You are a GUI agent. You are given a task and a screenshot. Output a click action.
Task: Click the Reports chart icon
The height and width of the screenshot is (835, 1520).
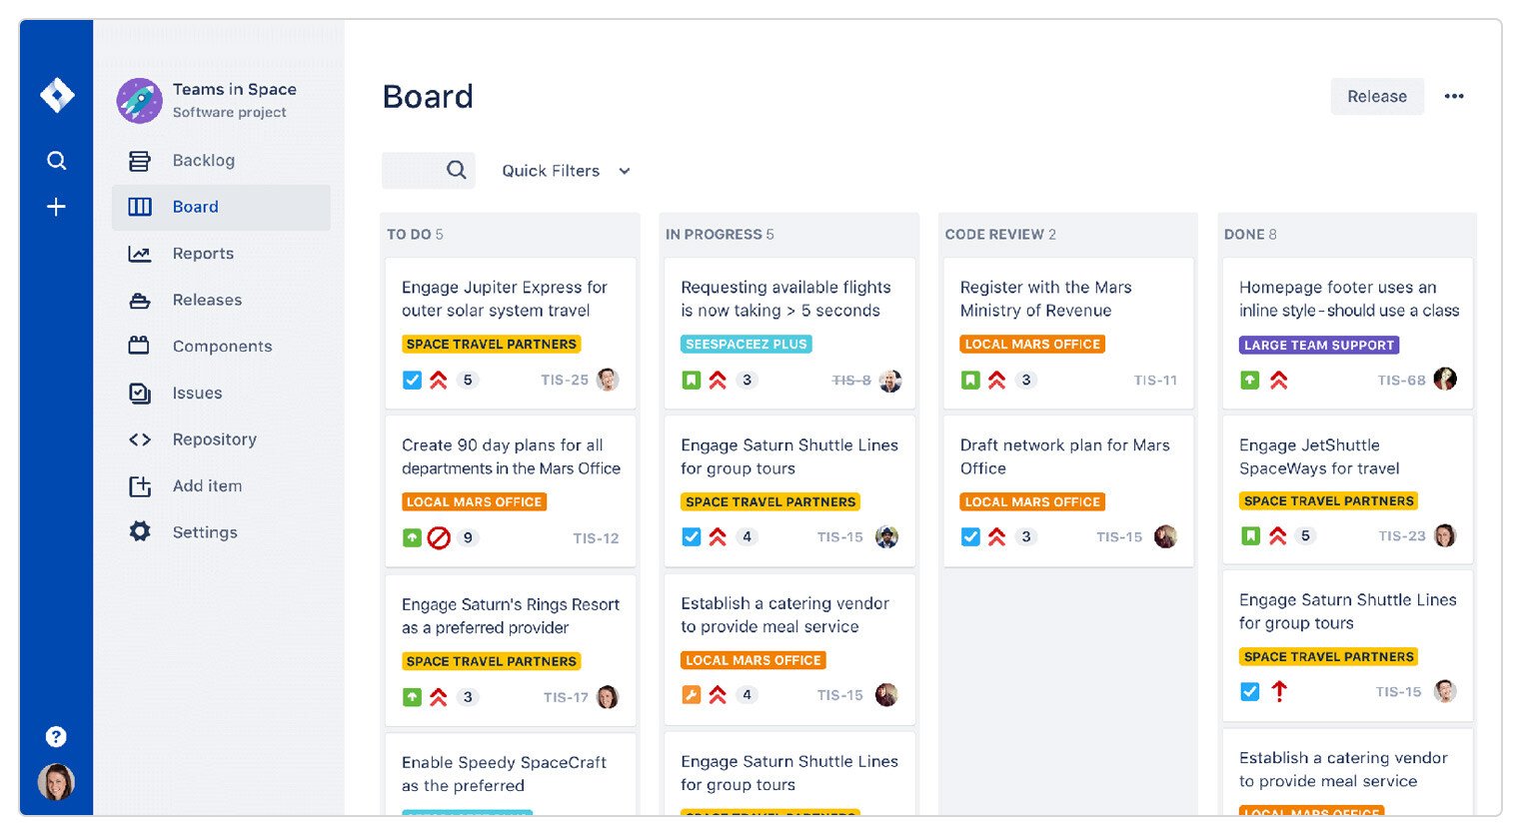[x=140, y=254]
